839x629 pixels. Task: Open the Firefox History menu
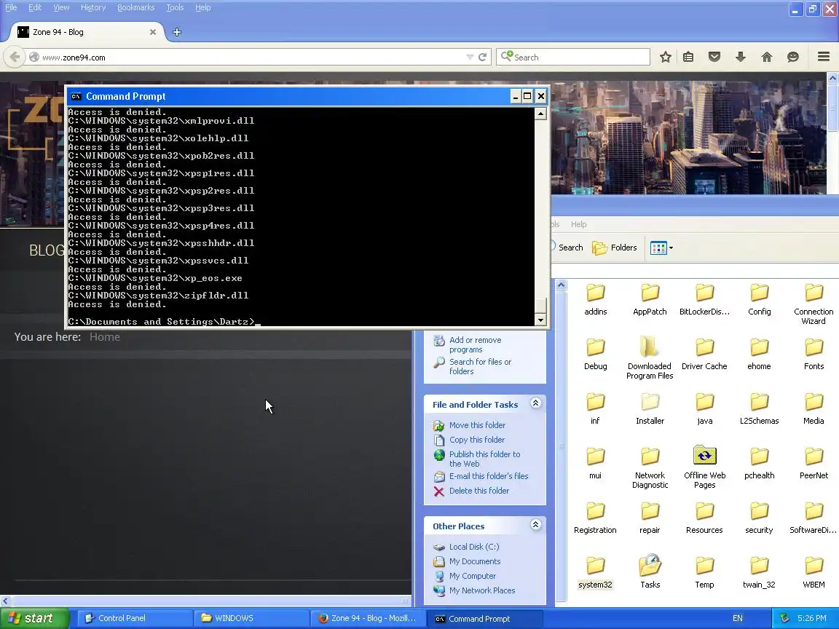tap(93, 7)
